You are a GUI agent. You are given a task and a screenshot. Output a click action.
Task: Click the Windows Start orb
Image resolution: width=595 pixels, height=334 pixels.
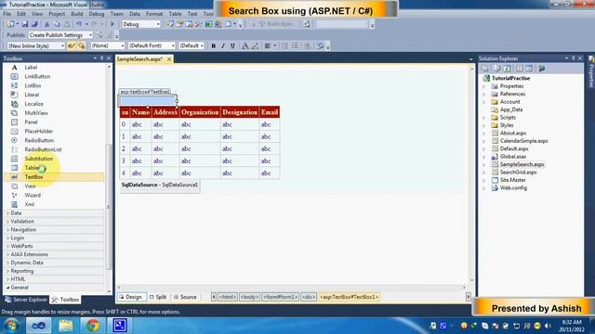(11, 326)
